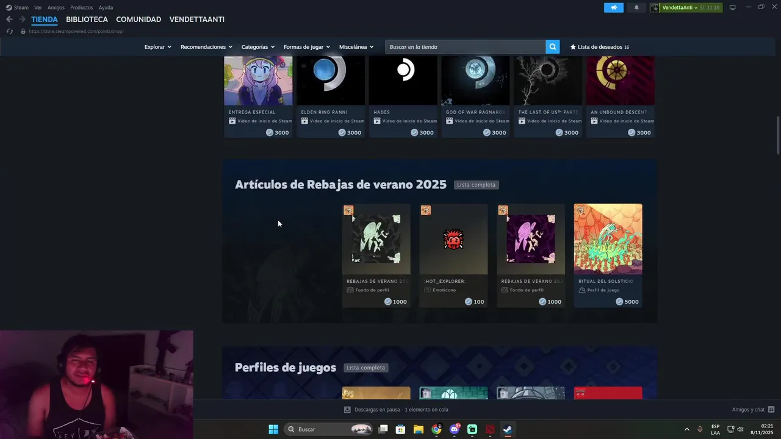The width and height of the screenshot is (781, 439).
Task: Open the VENDETTAANTI profile tab
Action: [x=197, y=20]
